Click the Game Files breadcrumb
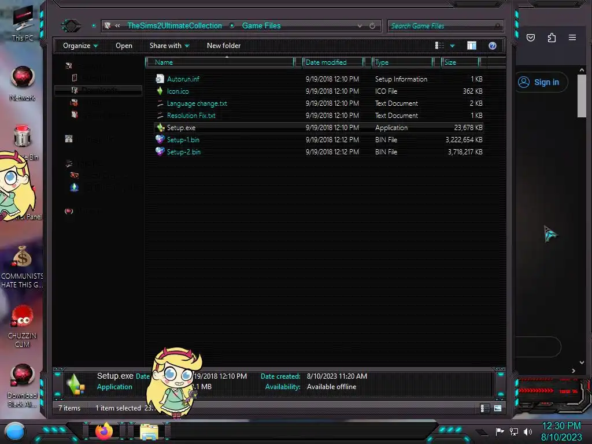This screenshot has height=444, width=592. pos(261,25)
